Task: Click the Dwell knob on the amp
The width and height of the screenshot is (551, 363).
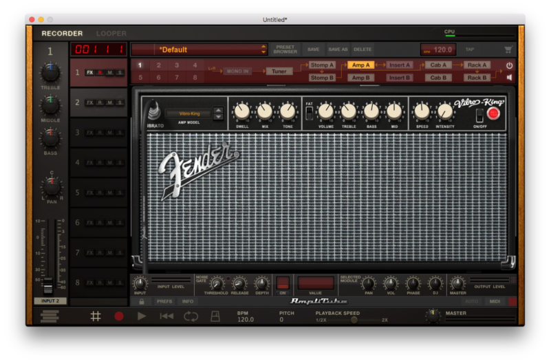Action: point(241,111)
